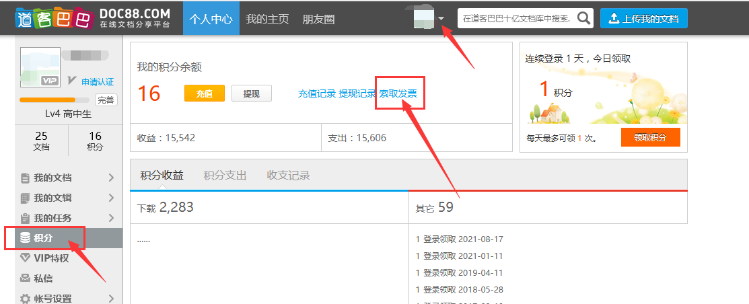
Task: Click the 我的任务 clipboard icon
Action: pyautogui.click(x=26, y=218)
